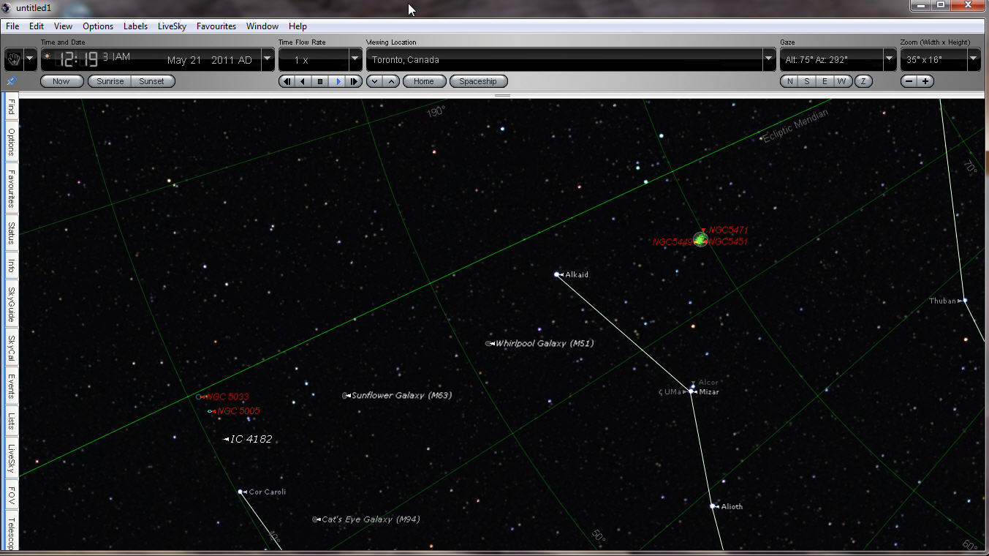Lower viewing elevation with down chevron
Viewport: 989px width, 556px height.
click(375, 81)
